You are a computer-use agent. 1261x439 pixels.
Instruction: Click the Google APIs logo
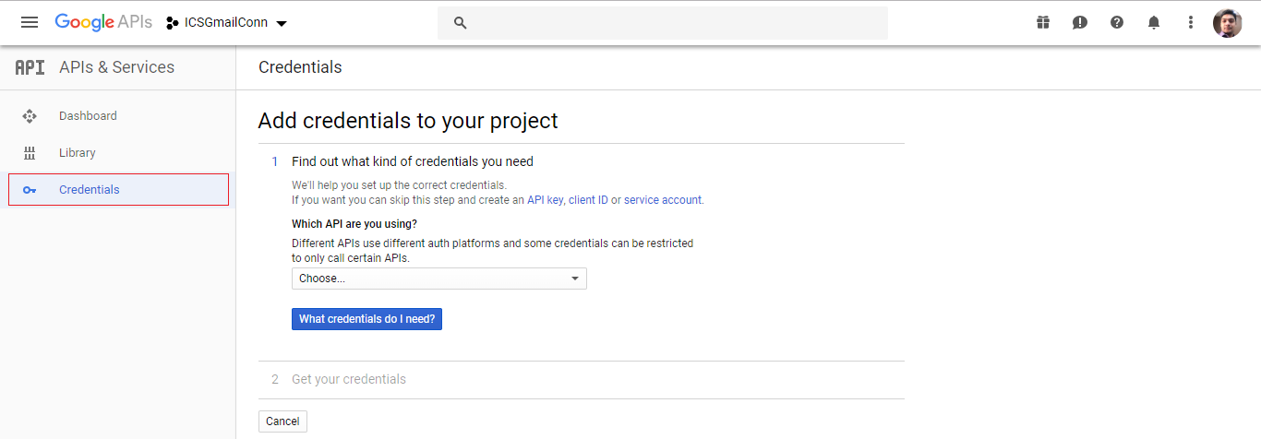point(103,23)
